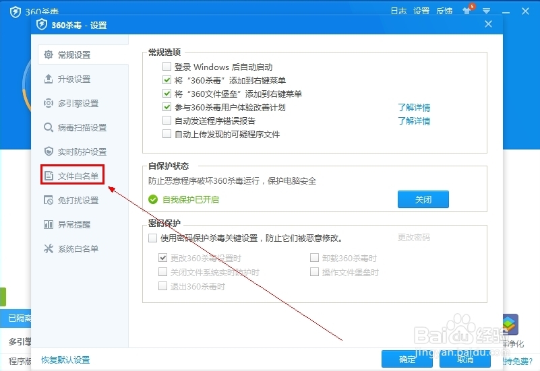Uncheck 将360文件堡垒添加到右键菜单
Viewport: 540px width, 371px height.
167,94
